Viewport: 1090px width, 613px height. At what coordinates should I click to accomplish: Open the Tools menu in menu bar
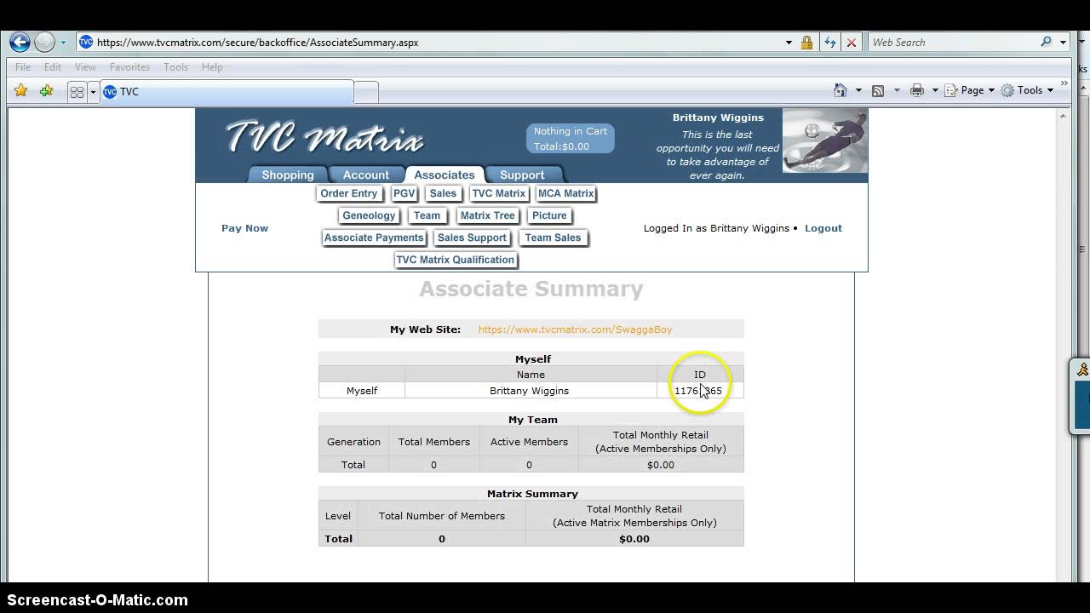coord(176,67)
